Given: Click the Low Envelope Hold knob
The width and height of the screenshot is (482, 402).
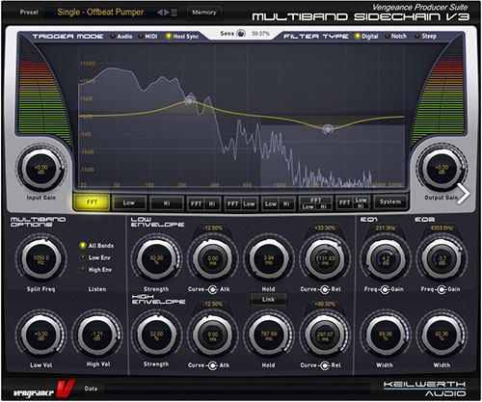Looking at the screenshot, I should (269, 259).
